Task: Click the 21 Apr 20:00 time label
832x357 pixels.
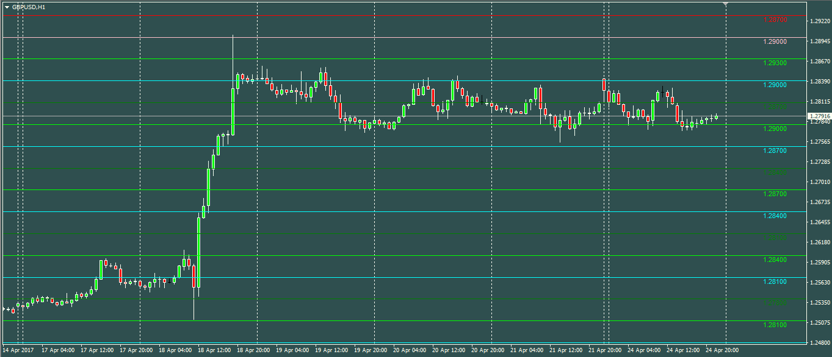Action: pos(605,350)
